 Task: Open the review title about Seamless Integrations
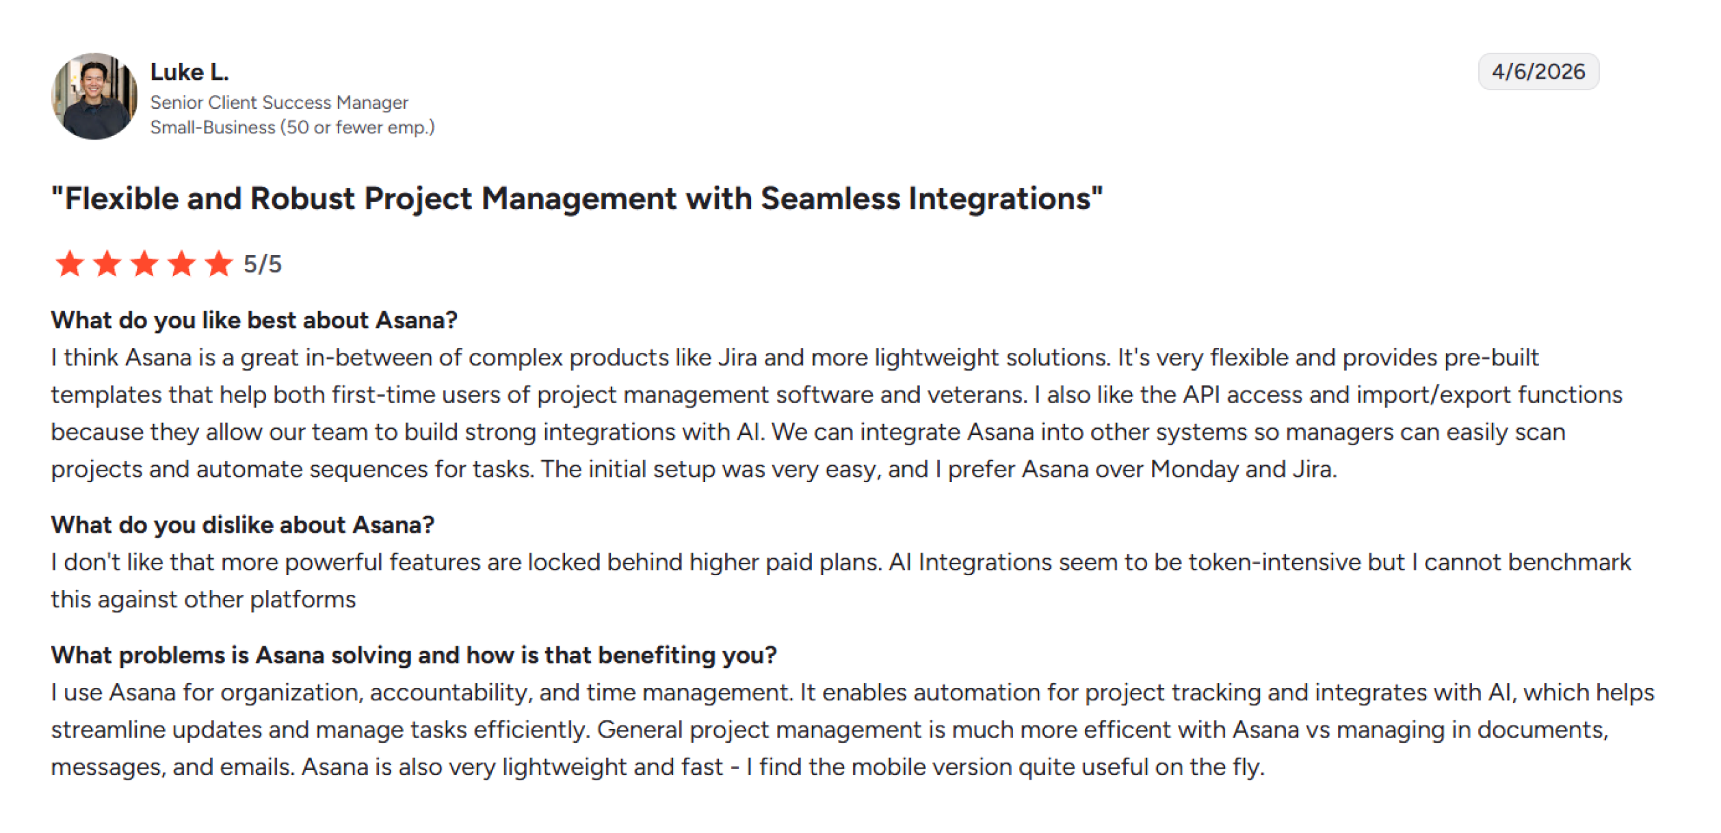point(577,199)
